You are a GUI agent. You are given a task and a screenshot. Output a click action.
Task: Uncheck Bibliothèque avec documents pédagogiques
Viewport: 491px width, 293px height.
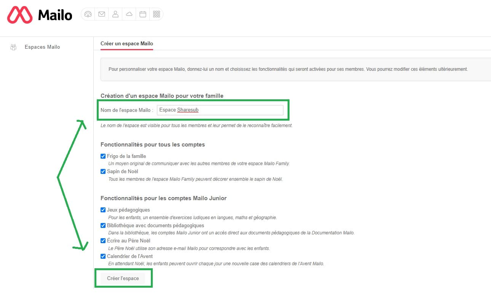(103, 225)
